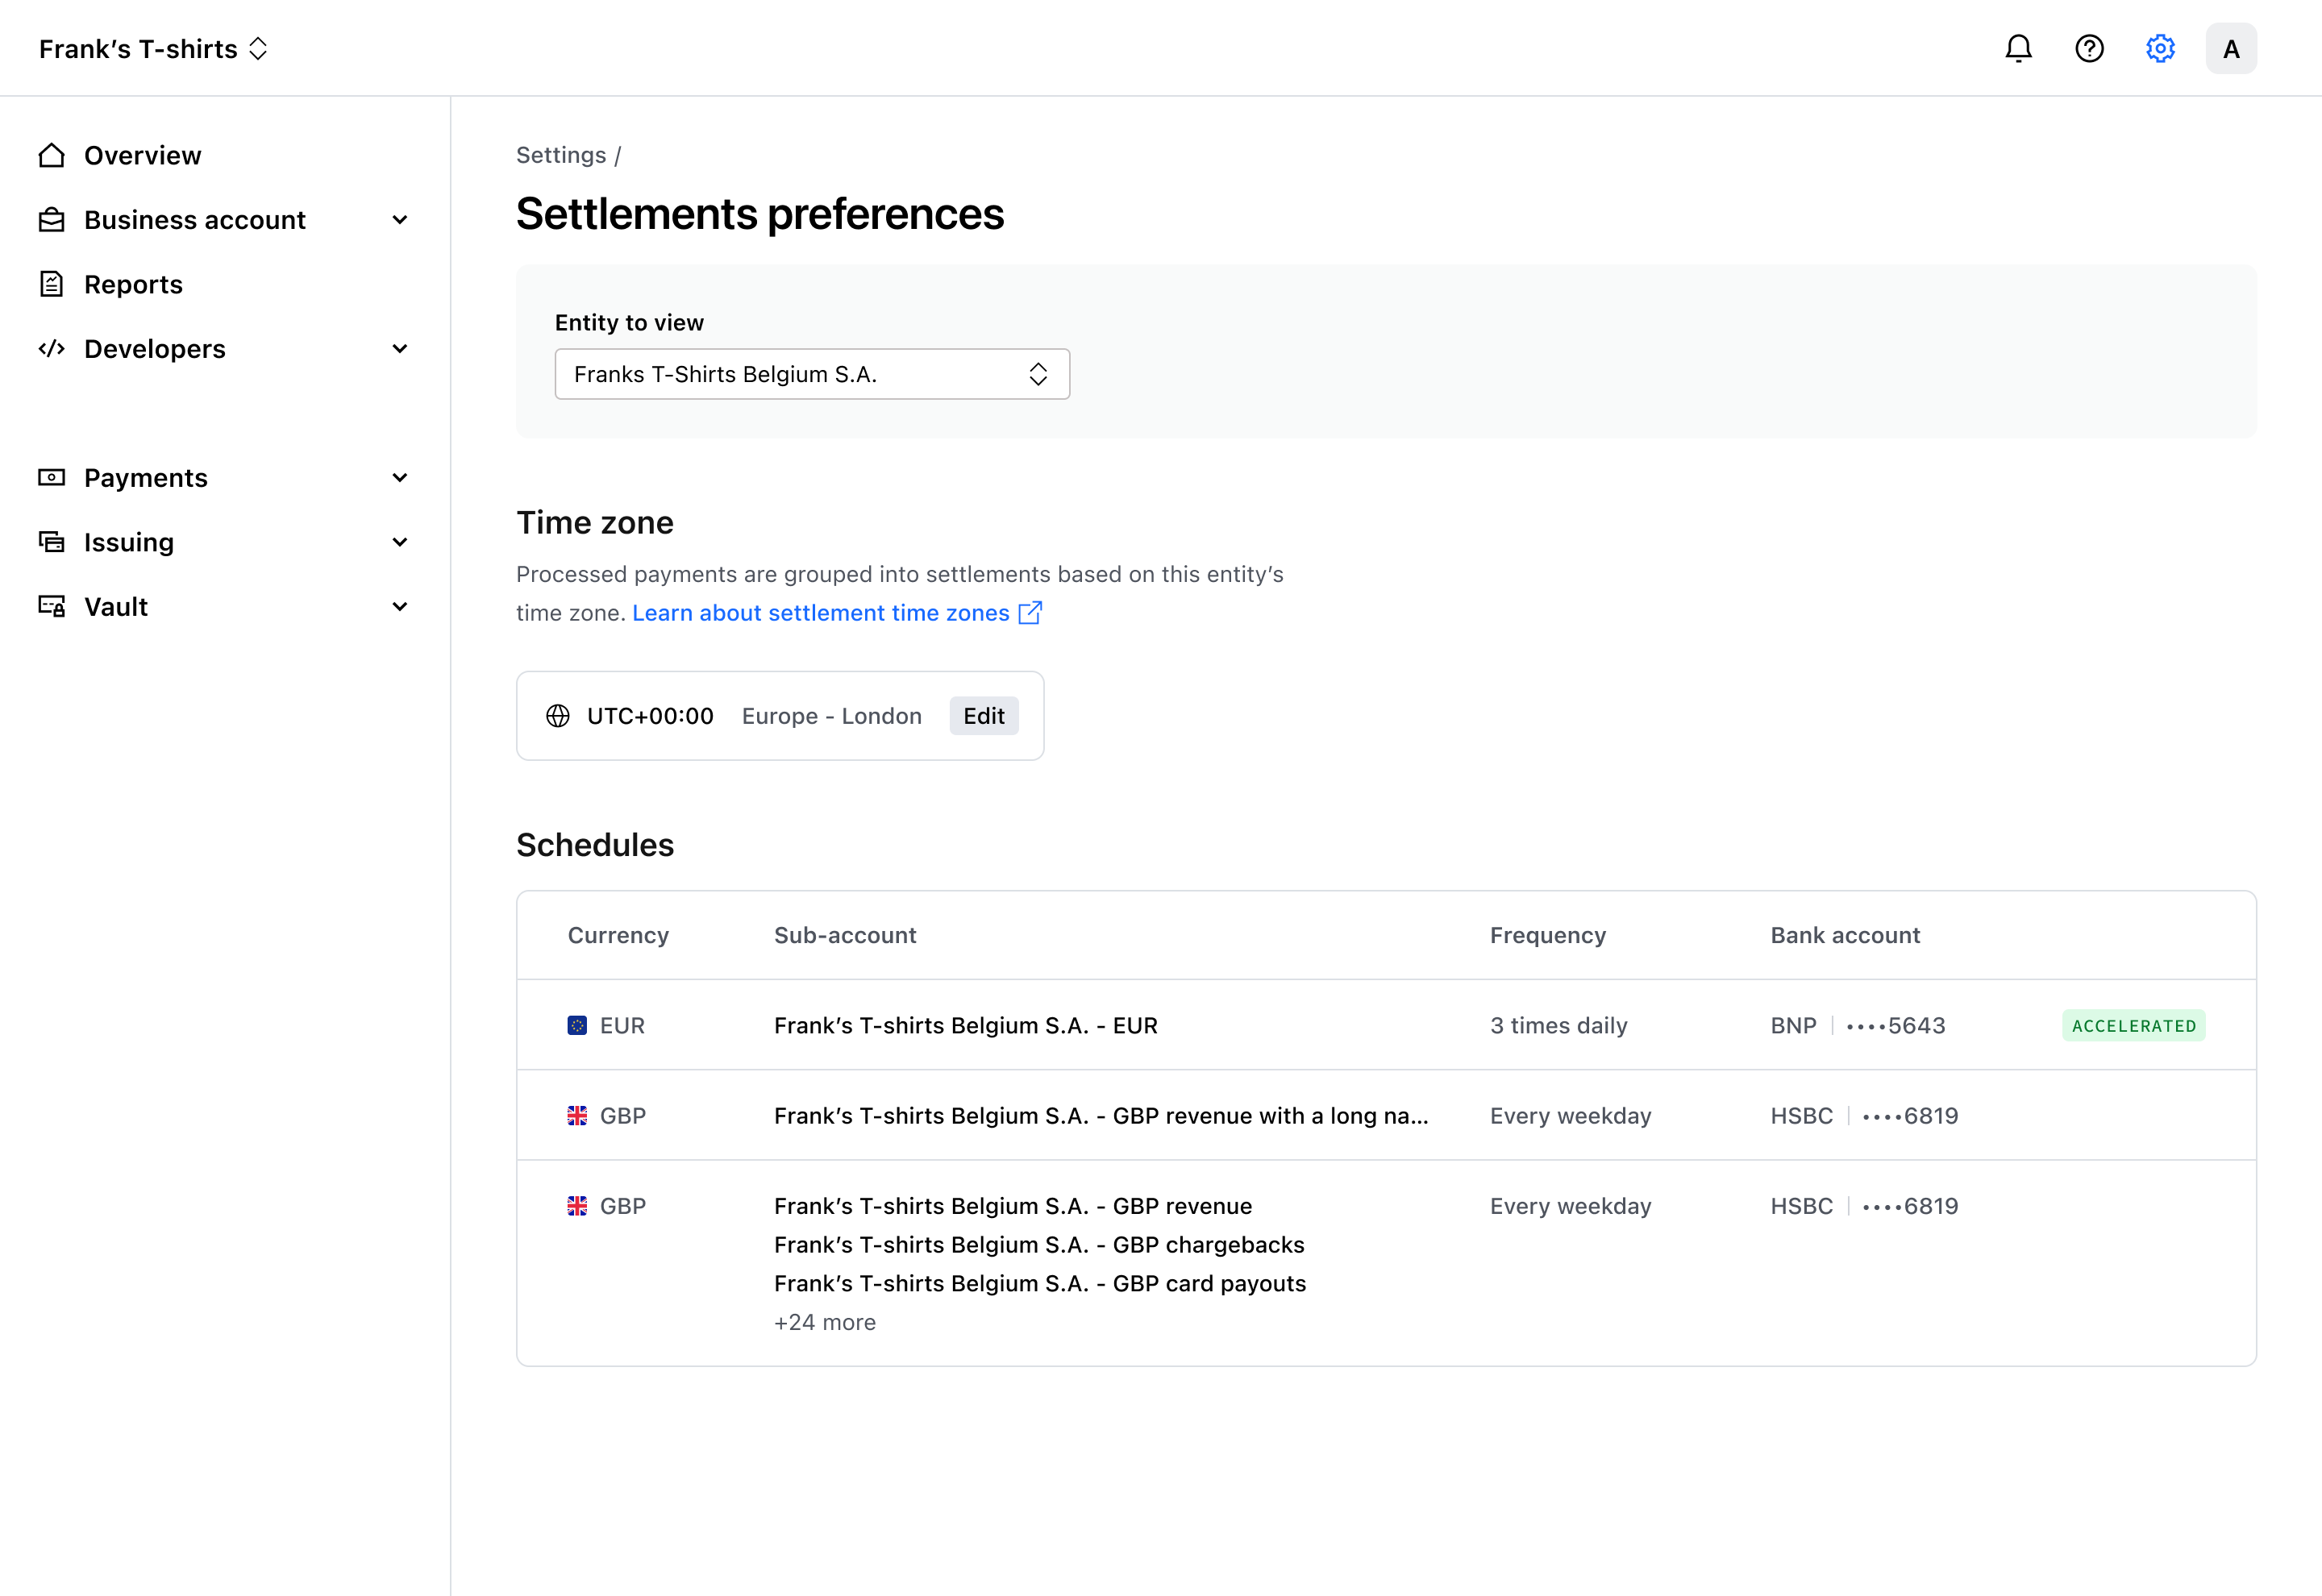Click the Sub-account column header

[845, 935]
